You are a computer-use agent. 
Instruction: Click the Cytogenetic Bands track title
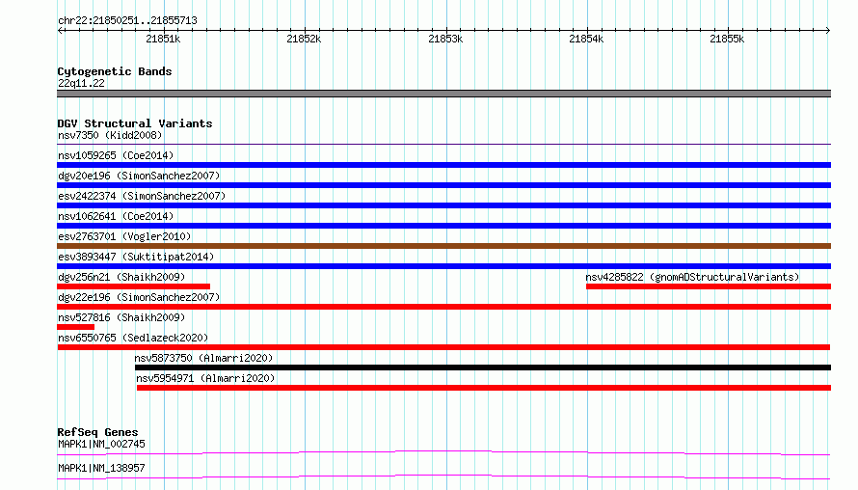pyautogui.click(x=115, y=71)
